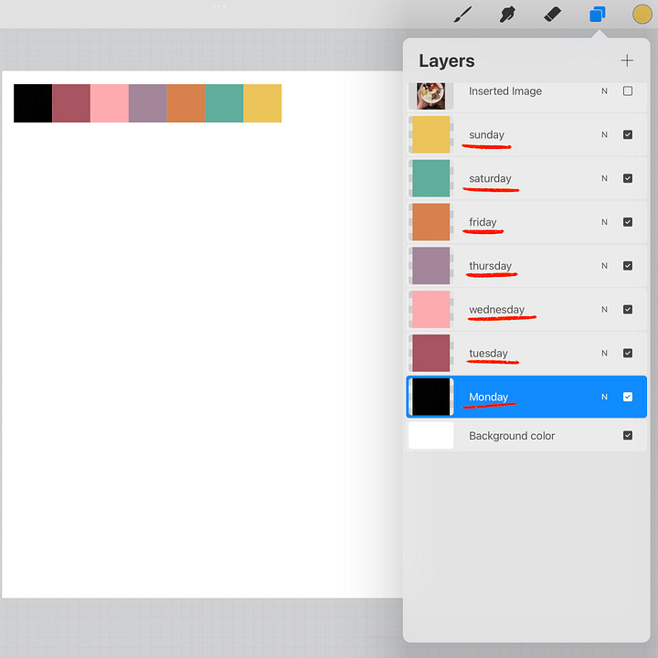Screen dimensions: 658x658
Task: Open blend mode N for sunday layer
Action: tap(604, 134)
